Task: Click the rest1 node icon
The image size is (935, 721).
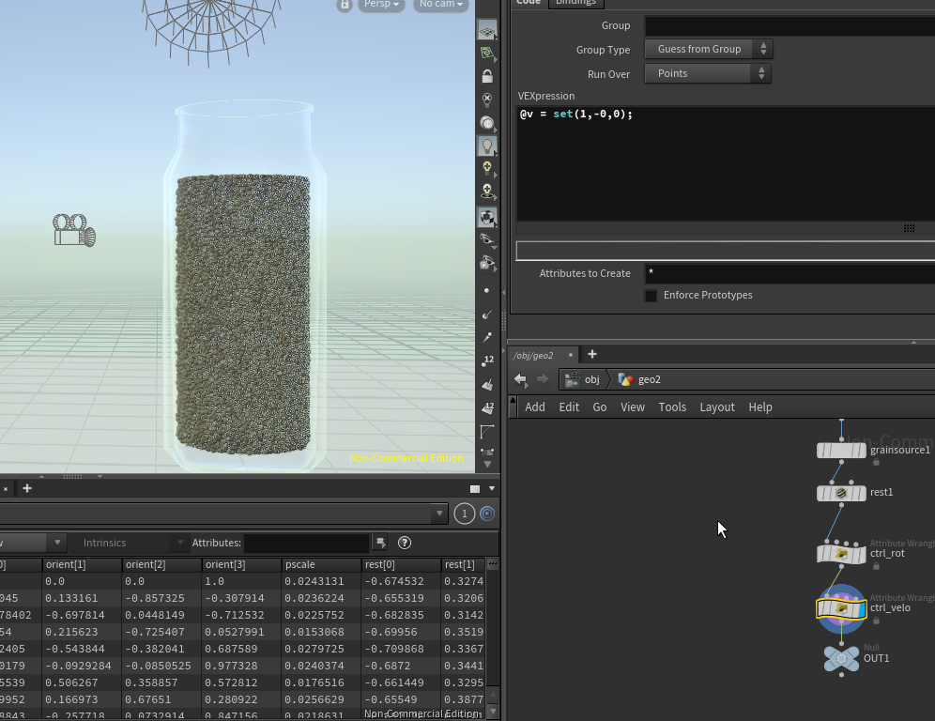Action: tap(841, 493)
